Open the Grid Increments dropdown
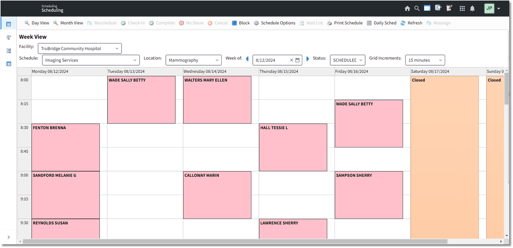 pos(425,60)
